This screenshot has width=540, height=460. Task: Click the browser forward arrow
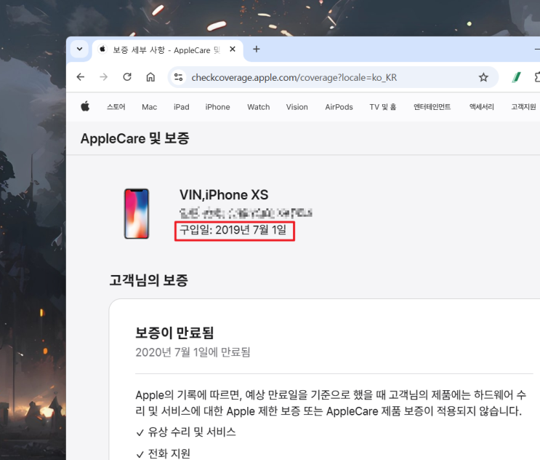[104, 77]
